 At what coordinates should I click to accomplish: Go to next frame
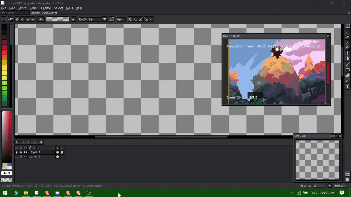coord(35,142)
